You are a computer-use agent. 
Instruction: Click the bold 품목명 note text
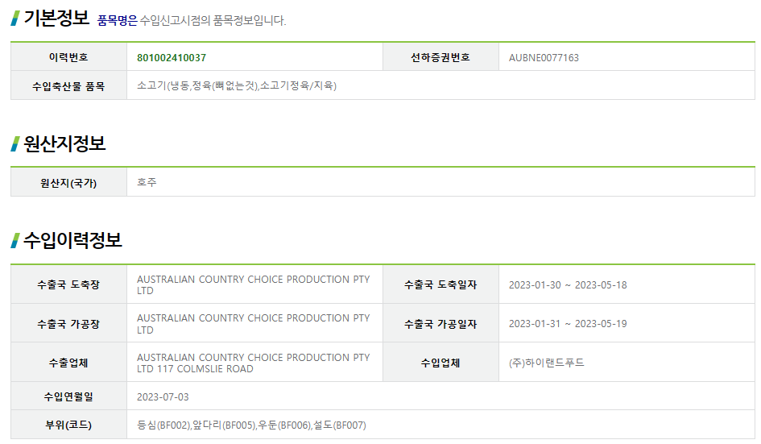pos(117,20)
